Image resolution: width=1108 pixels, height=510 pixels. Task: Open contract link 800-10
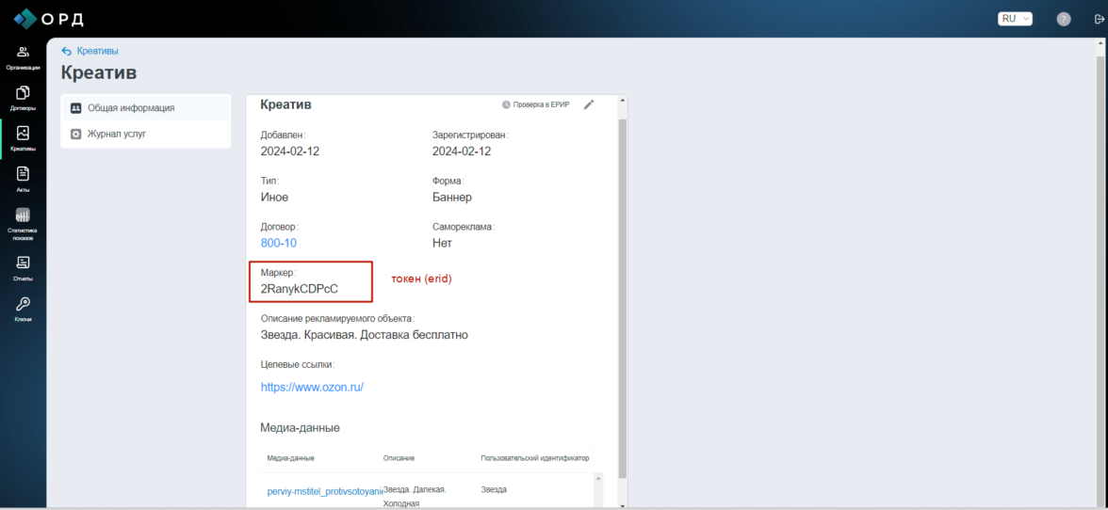[279, 243]
